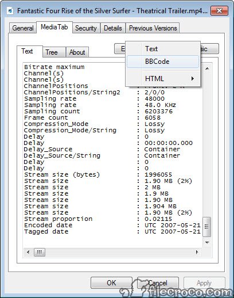Switch to the Security tab
Screen dimensions: 234x298
(x=86, y=28)
